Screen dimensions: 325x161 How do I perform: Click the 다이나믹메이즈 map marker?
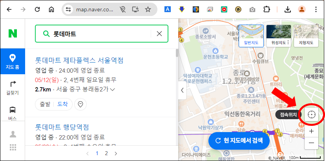pyautogui.click(x=196, y=148)
